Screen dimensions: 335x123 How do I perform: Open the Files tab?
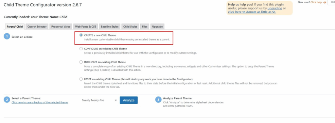[145, 27]
